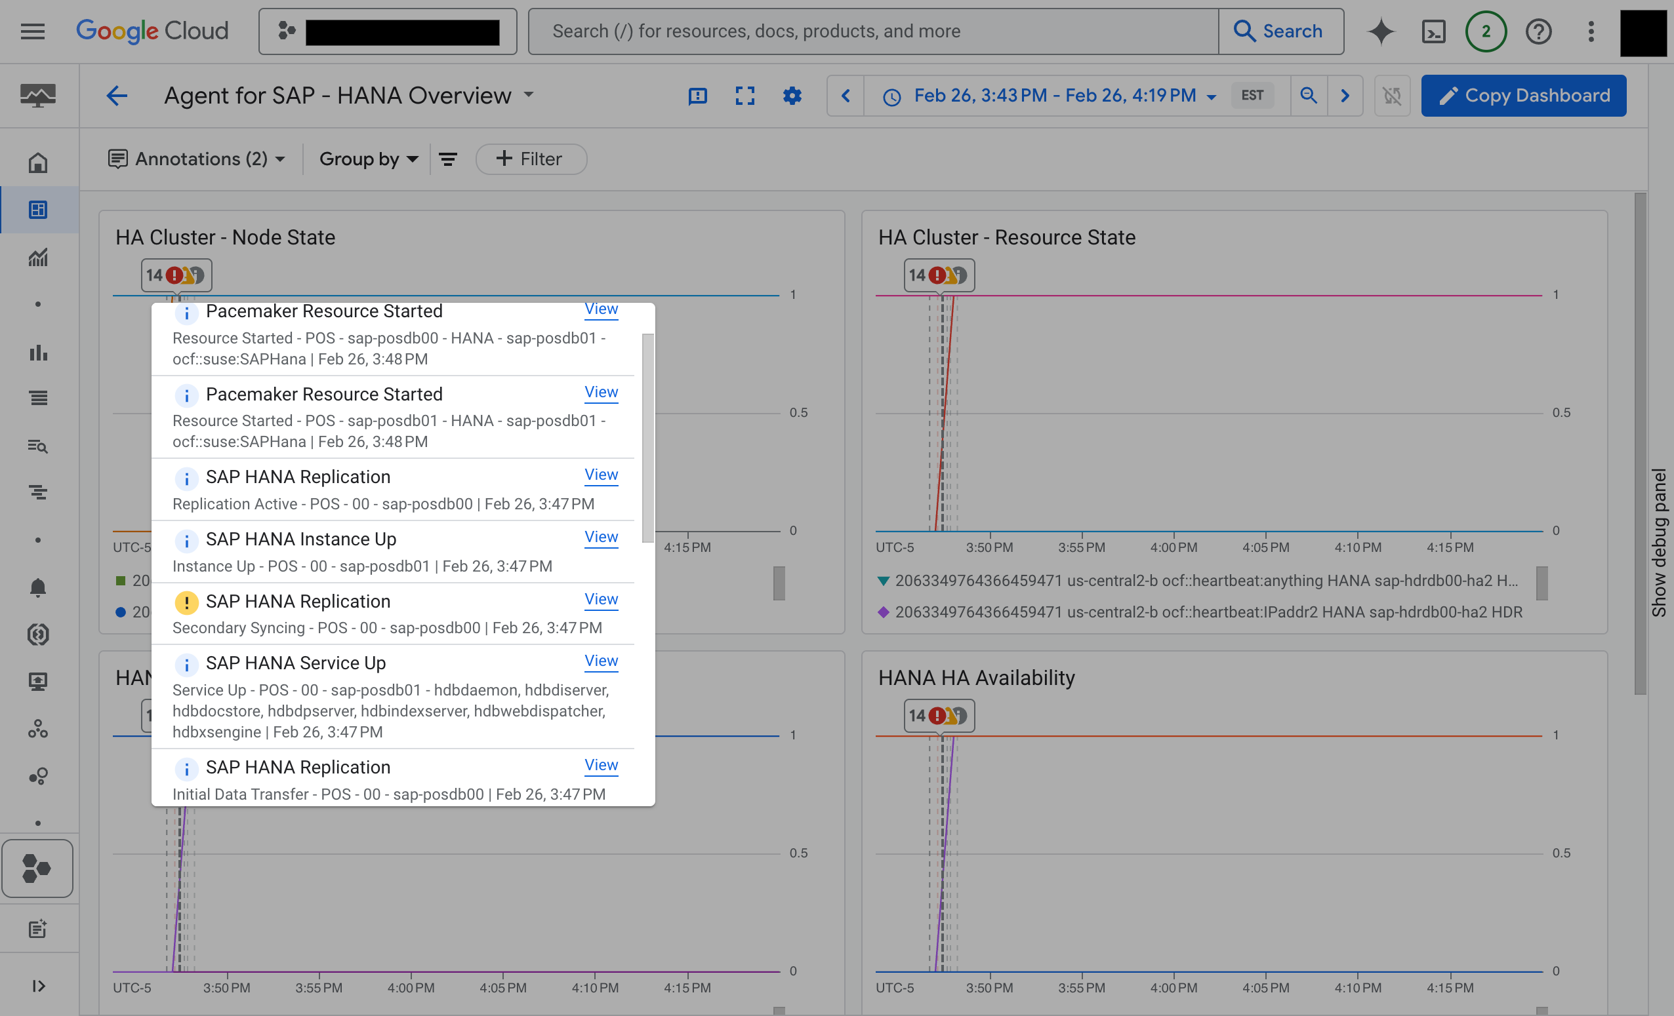Click the time range navigation back arrow
The image size is (1674, 1016).
(x=844, y=94)
